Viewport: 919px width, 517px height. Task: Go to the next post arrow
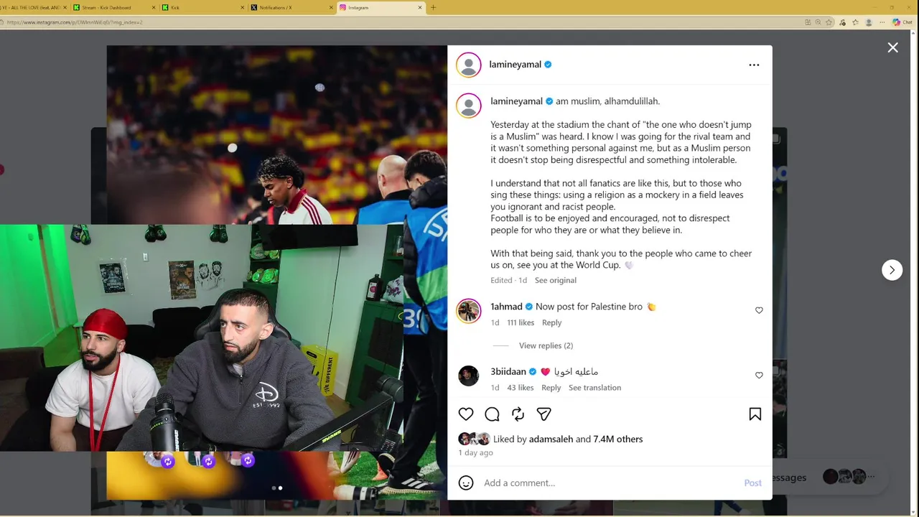pos(892,270)
